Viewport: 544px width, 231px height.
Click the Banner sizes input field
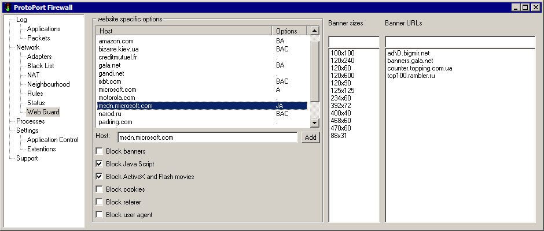(354, 42)
